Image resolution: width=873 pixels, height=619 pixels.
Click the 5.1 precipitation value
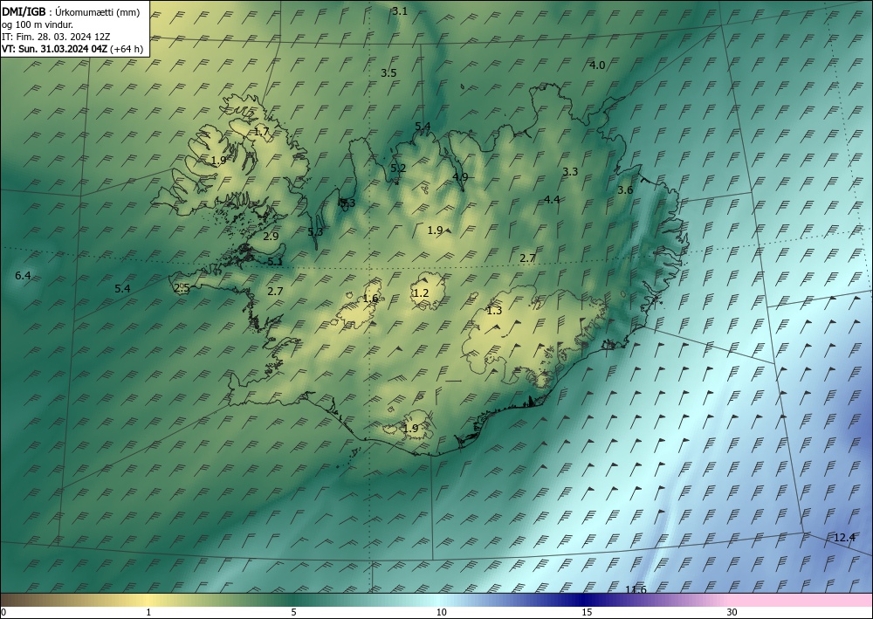(275, 261)
